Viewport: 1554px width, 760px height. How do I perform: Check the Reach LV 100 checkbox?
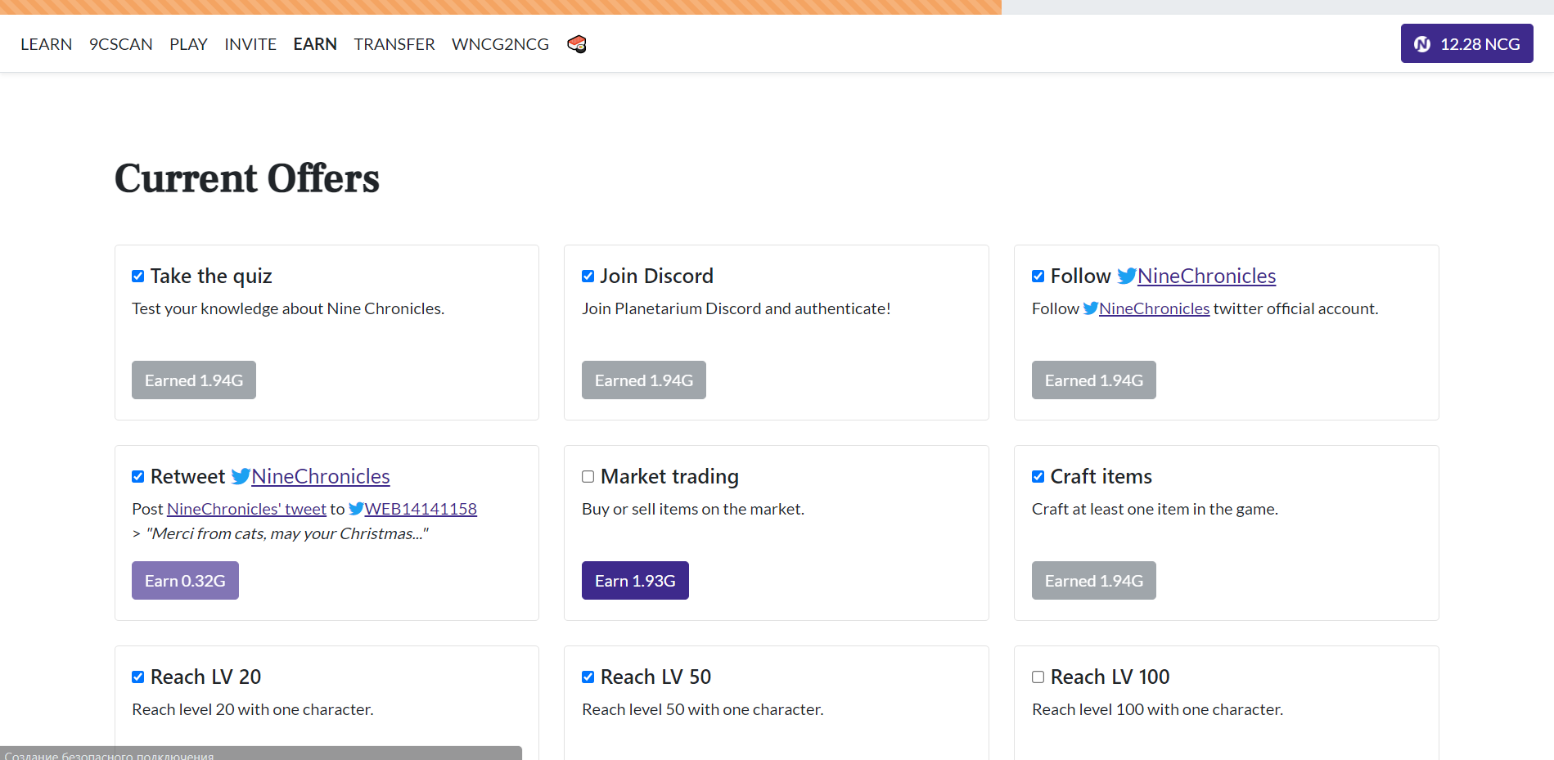1038,677
